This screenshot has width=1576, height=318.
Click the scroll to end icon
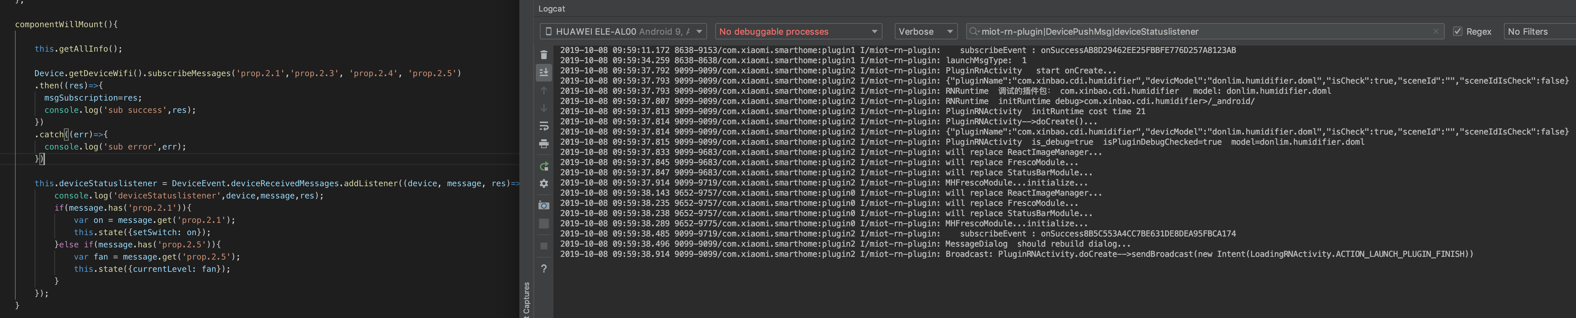tap(543, 72)
